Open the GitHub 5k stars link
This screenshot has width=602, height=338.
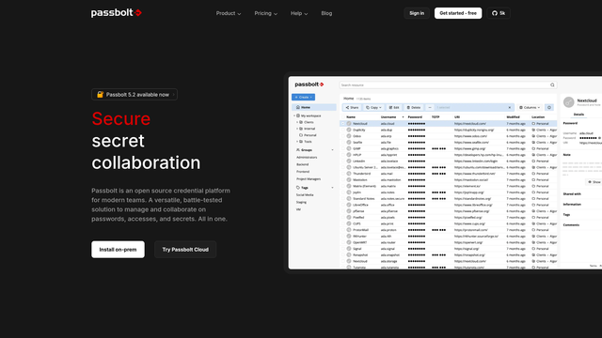(499, 13)
